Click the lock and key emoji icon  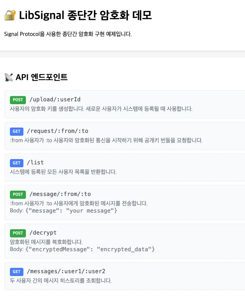tap(10, 15)
